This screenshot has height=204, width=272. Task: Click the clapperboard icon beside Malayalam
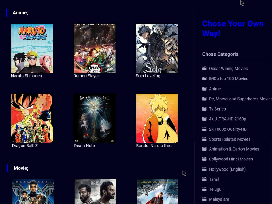tap(204, 199)
